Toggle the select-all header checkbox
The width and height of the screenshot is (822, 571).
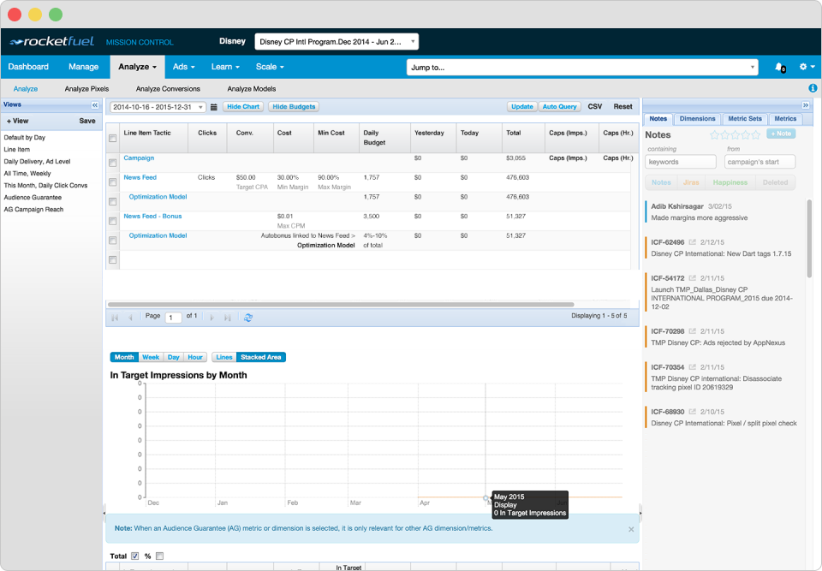(x=112, y=138)
